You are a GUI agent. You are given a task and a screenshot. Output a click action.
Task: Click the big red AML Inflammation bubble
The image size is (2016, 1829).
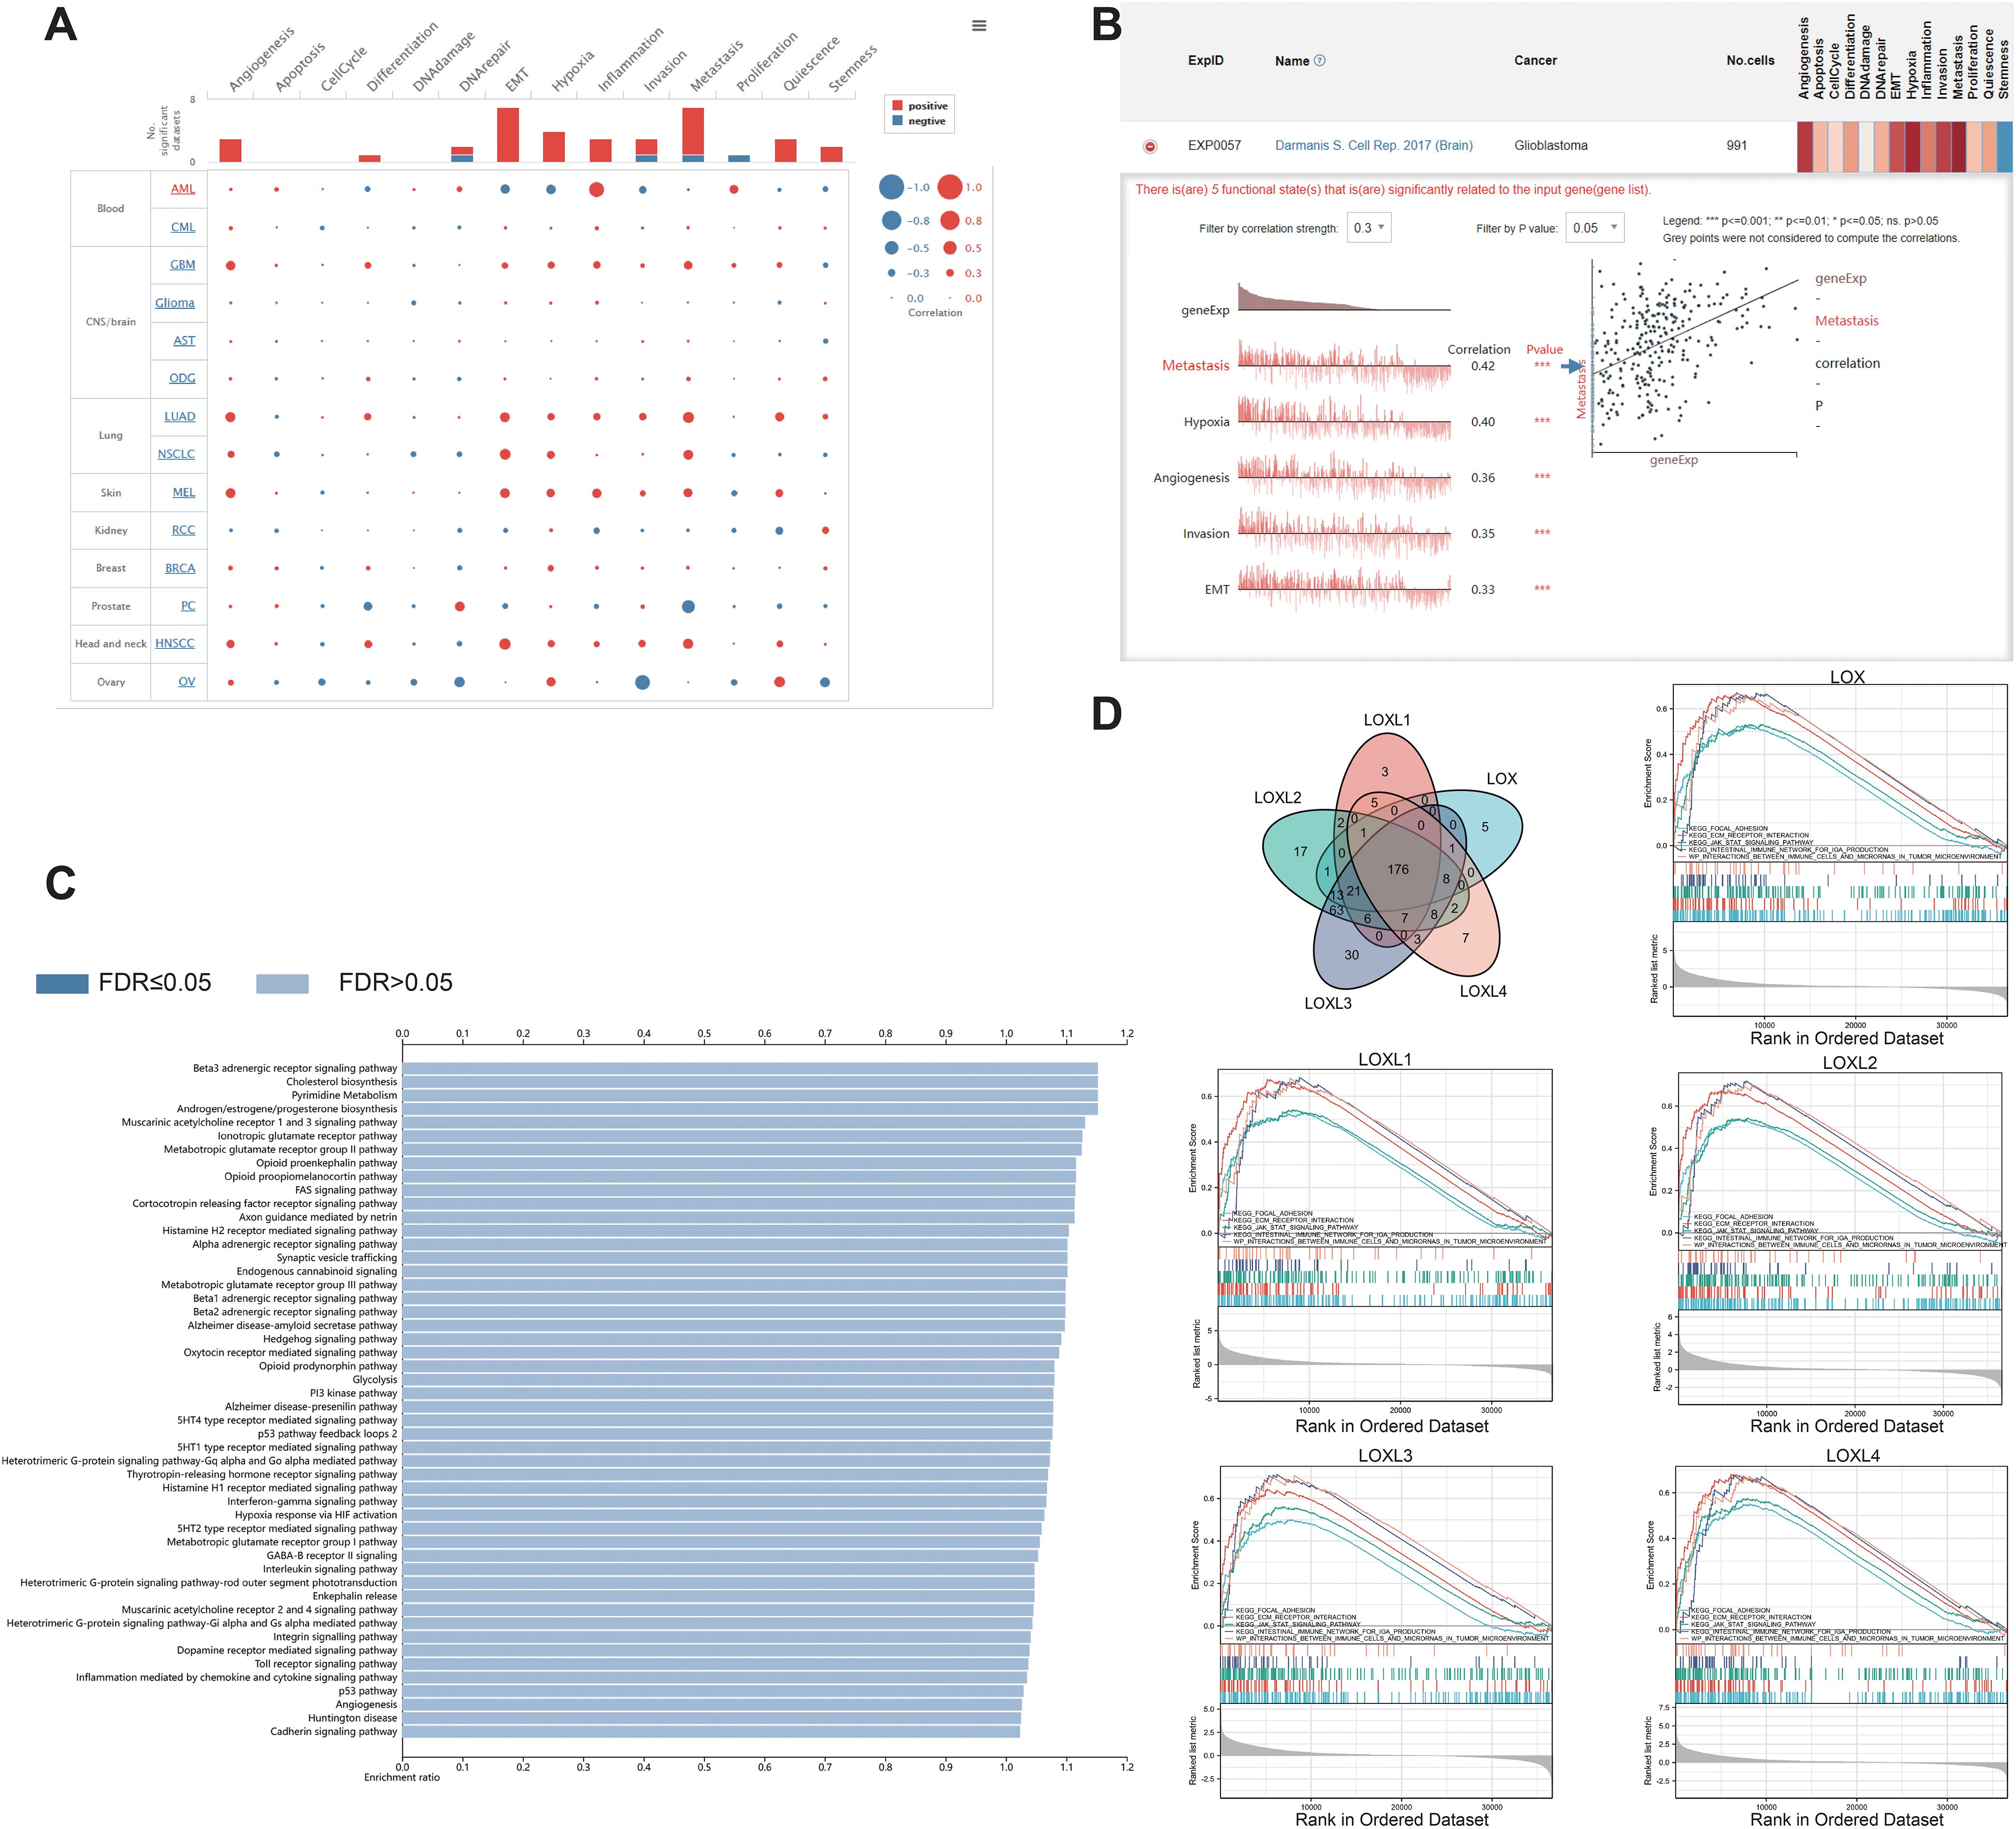tap(597, 189)
